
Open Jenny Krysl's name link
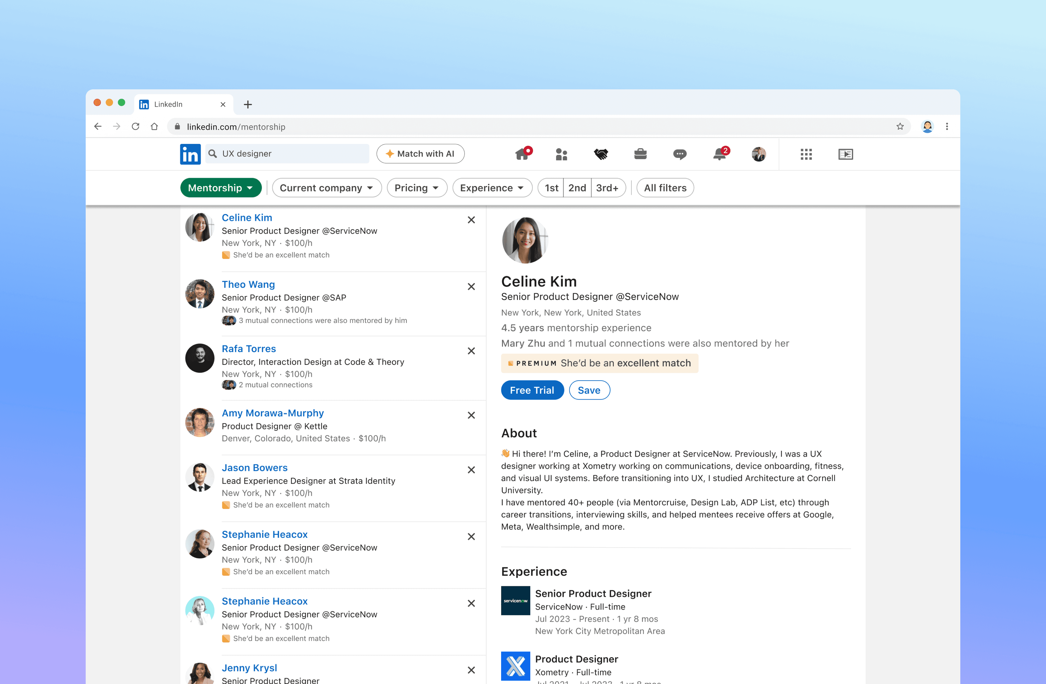[250, 668]
